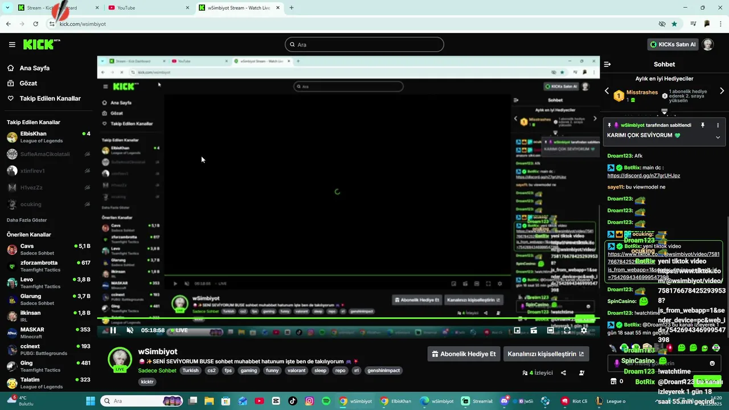
Task: Click the chat shop icon
Action: [613, 381]
